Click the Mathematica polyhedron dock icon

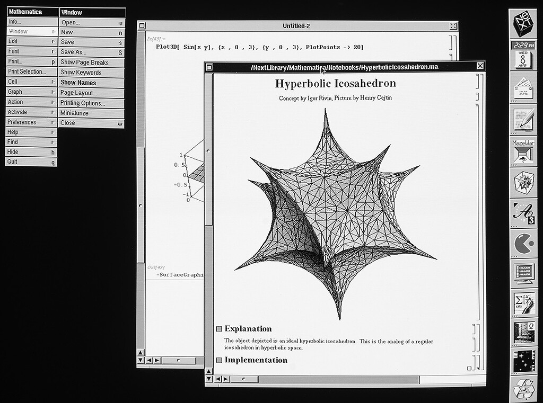(523, 183)
